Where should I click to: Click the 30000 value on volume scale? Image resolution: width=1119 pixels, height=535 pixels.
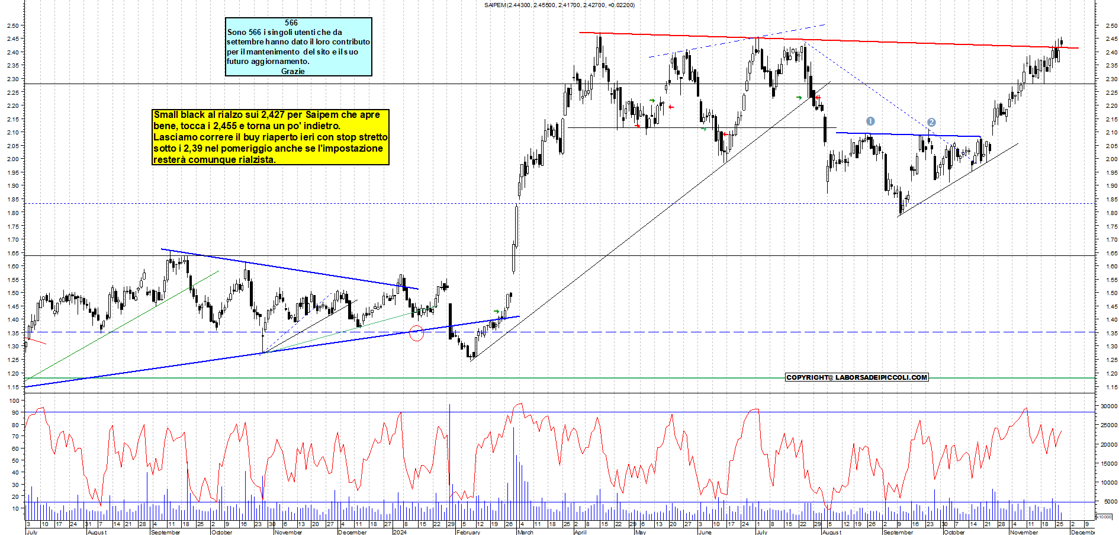(x=1109, y=406)
